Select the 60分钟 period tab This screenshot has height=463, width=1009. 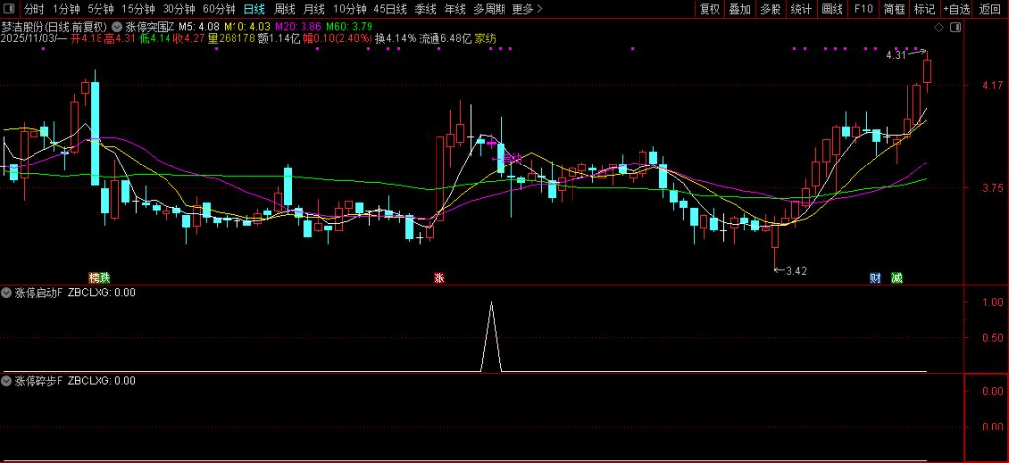tap(219, 9)
